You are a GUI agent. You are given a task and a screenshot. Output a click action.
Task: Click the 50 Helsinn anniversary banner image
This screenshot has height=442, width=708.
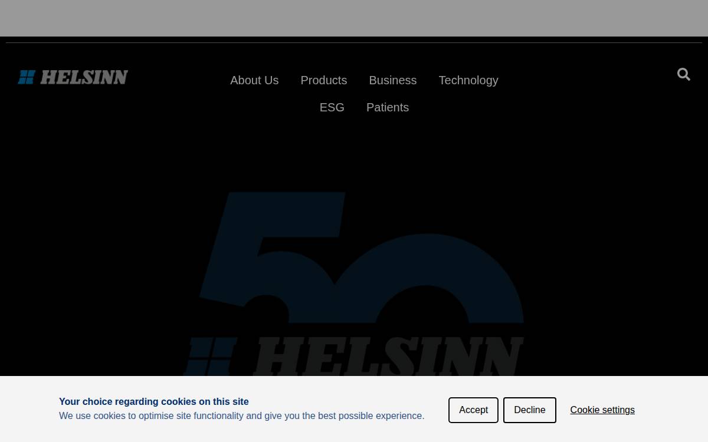[x=354, y=284]
